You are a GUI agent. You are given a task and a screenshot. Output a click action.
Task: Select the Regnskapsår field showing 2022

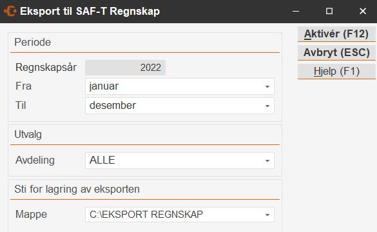125,68
